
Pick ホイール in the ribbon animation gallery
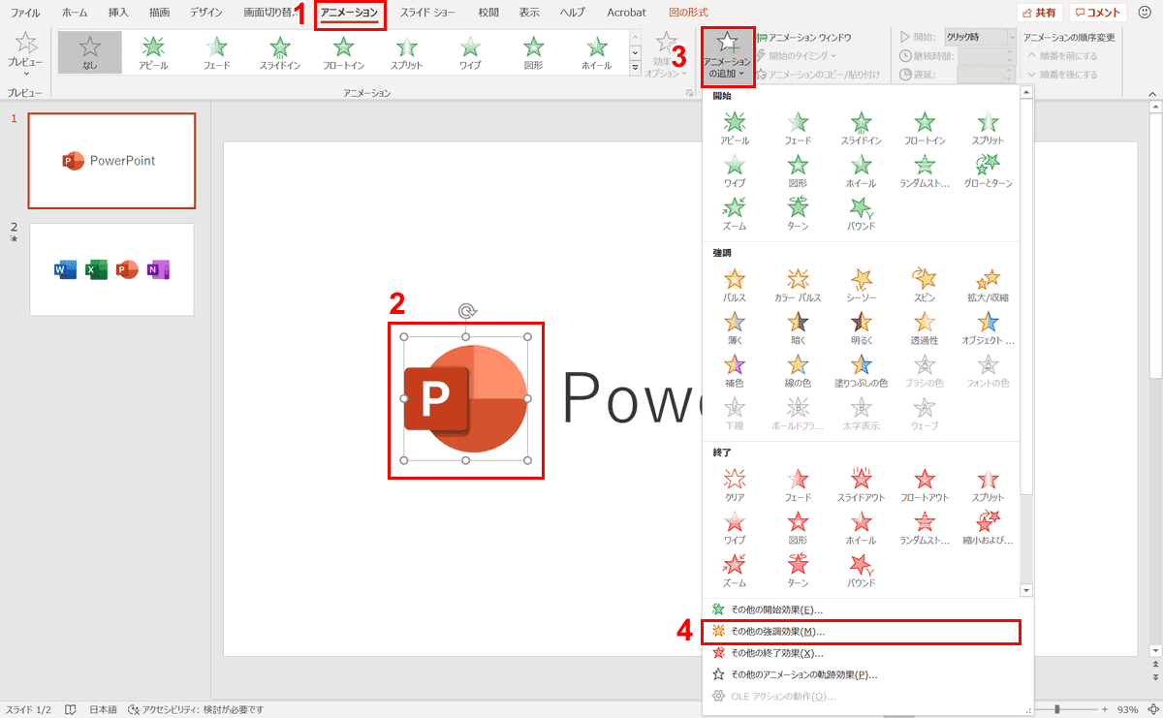[x=597, y=52]
